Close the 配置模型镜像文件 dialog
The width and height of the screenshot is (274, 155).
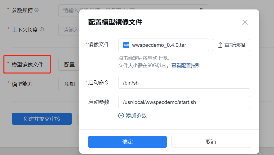pyautogui.click(x=245, y=22)
